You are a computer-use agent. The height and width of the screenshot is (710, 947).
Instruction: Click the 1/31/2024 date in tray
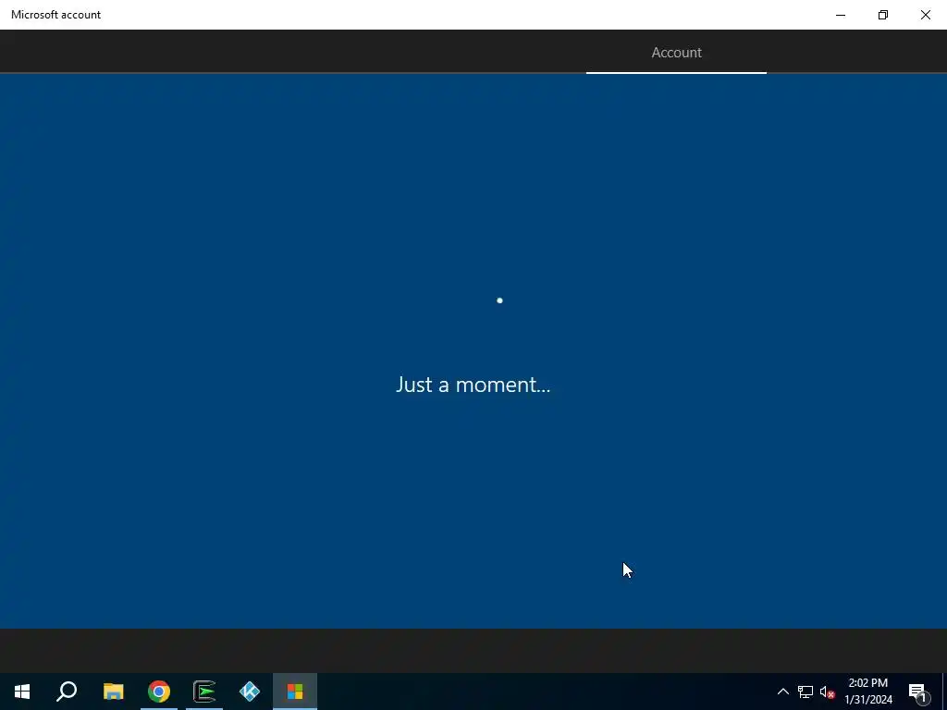pos(867,700)
